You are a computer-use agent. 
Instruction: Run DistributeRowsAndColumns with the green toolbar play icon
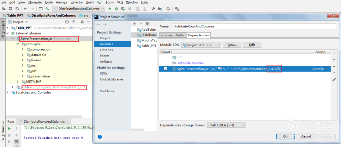click(110, 9)
